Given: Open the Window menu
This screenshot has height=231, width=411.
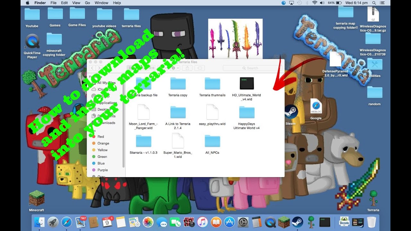Looking at the screenshot, I should 101,3.
